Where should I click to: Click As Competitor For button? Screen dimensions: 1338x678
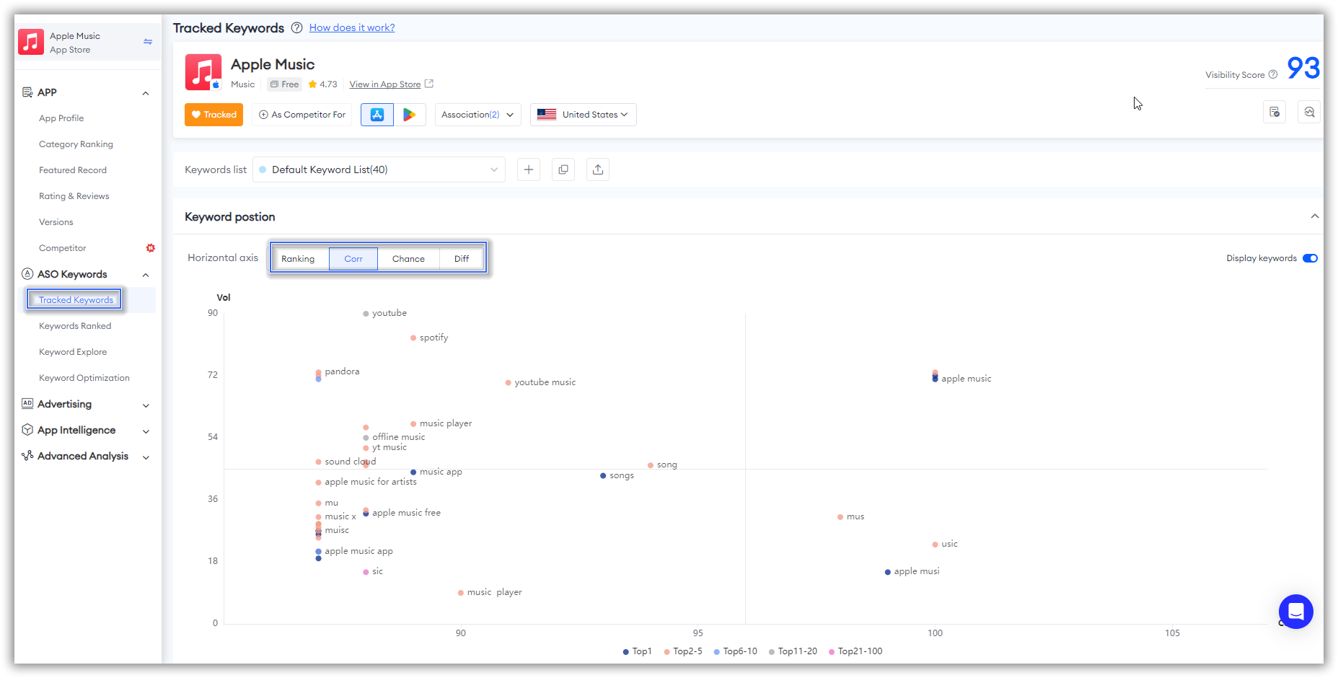[302, 115]
